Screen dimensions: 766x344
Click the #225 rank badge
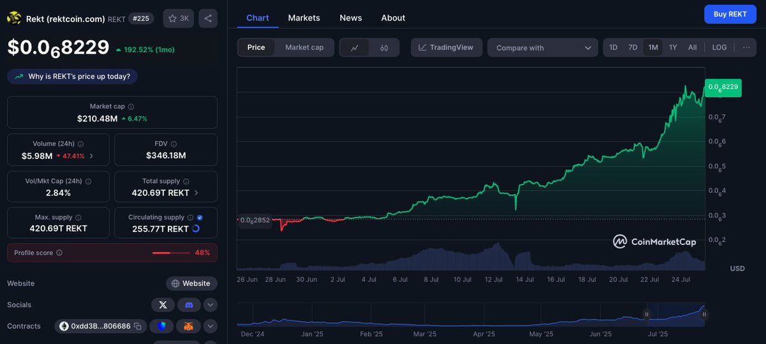pyautogui.click(x=140, y=19)
